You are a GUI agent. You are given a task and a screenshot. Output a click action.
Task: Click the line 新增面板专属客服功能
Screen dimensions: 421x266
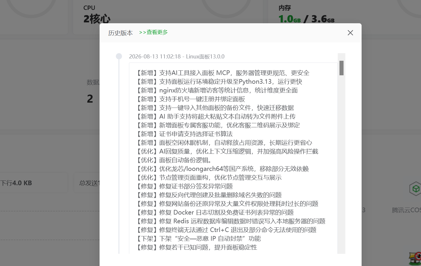(218, 125)
